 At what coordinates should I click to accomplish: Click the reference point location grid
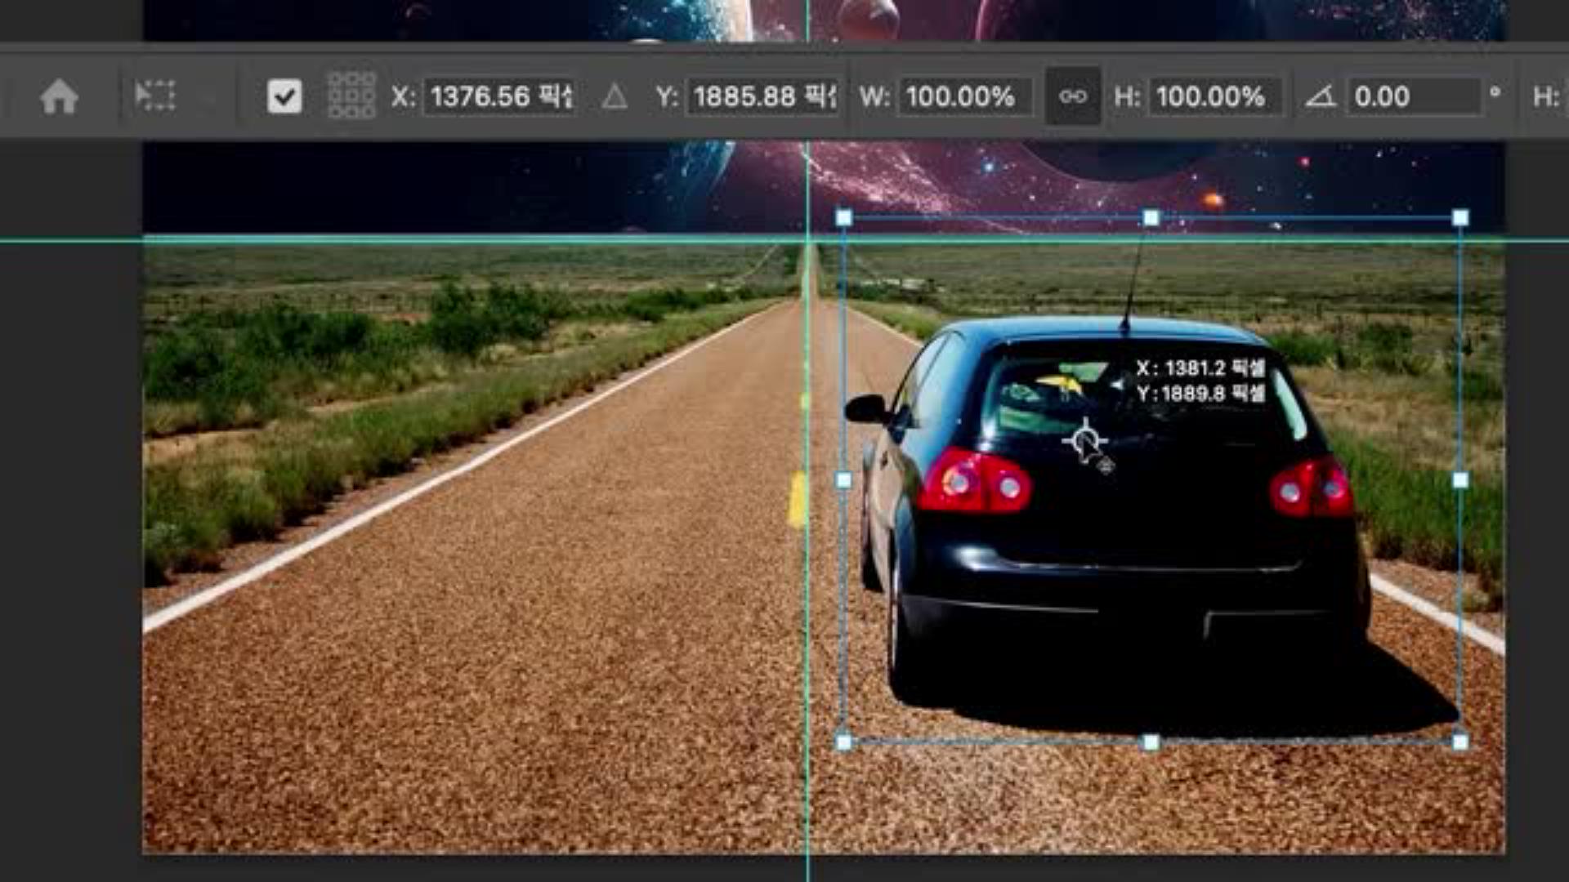(x=351, y=96)
